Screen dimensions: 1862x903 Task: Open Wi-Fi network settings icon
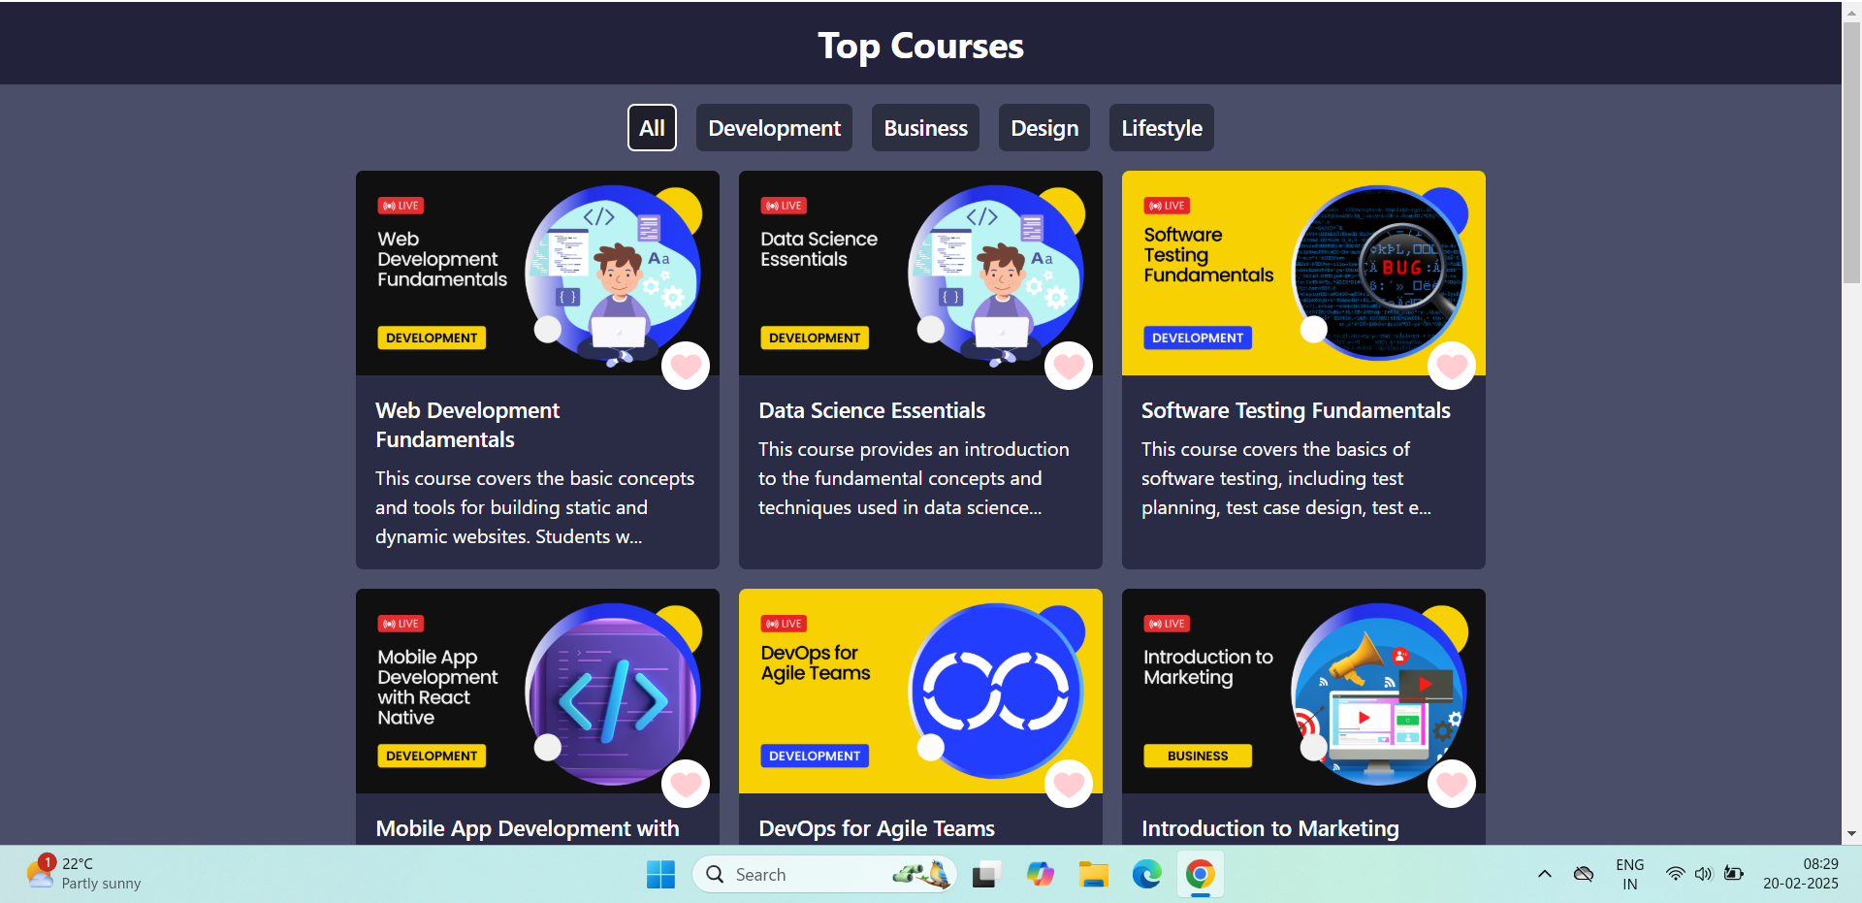1675,874
